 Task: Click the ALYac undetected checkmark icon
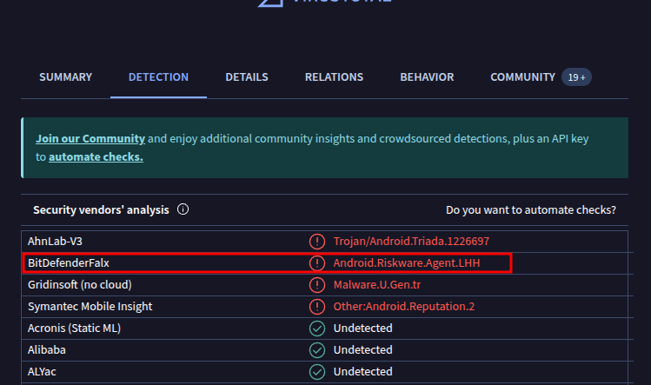tap(317, 371)
